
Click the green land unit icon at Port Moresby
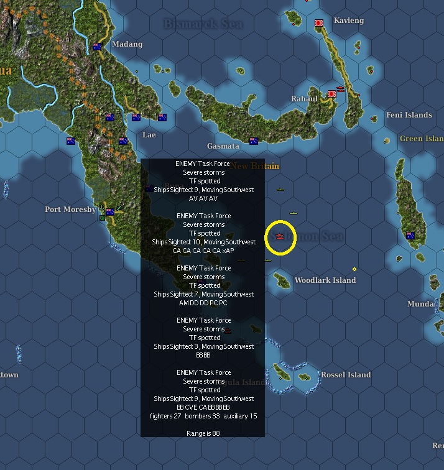click(x=102, y=218)
